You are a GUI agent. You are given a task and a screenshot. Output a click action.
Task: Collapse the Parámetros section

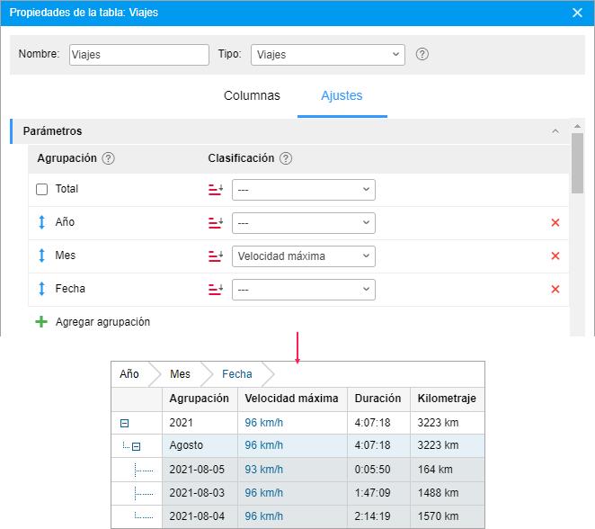click(555, 131)
